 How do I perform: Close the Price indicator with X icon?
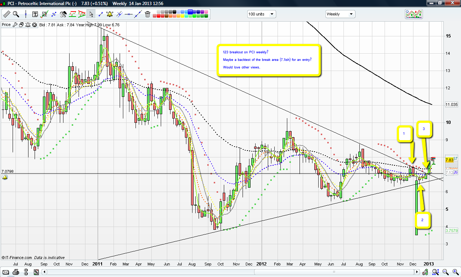tap(34, 25)
